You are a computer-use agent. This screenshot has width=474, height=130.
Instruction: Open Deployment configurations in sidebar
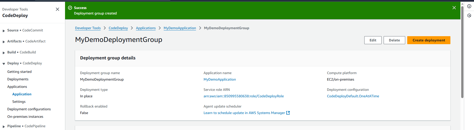29,109
